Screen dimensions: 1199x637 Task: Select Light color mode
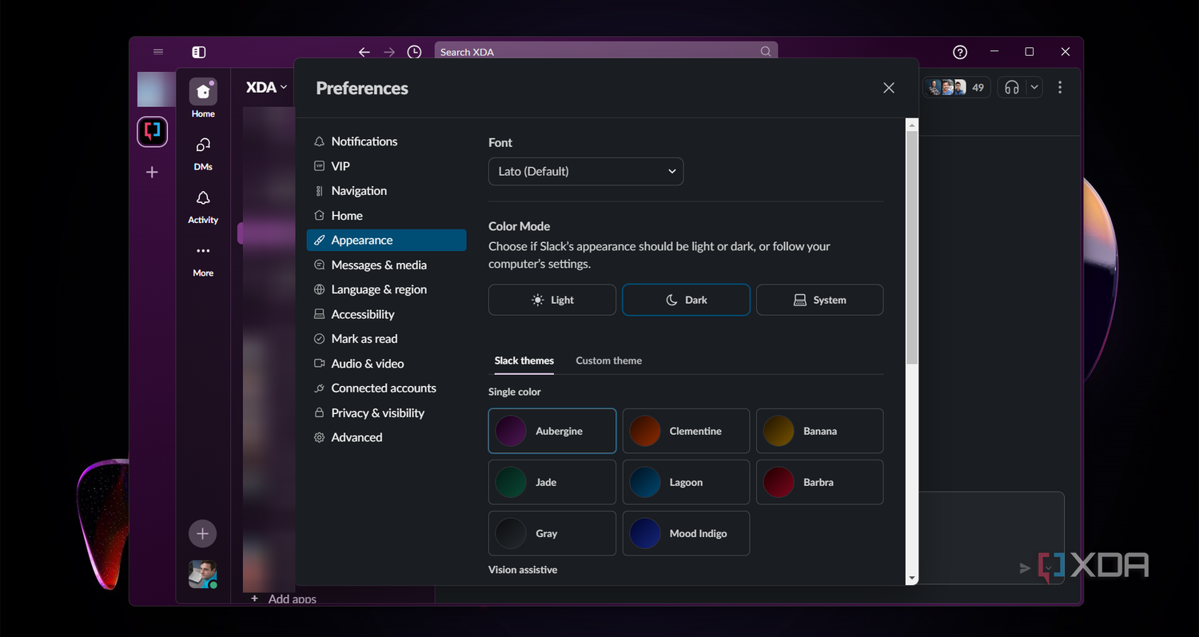(x=552, y=300)
